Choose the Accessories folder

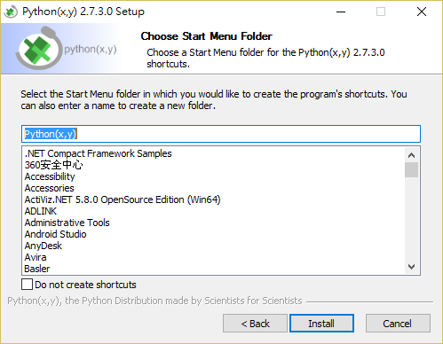pyautogui.click(x=49, y=188)
